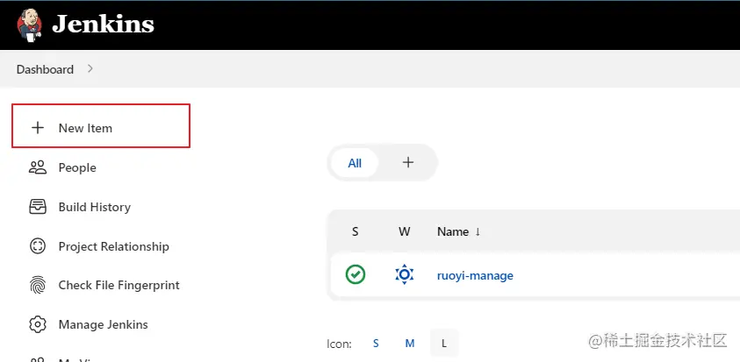Open Project Relationship page
740x362 pixels.
click(x=114, y=246)
